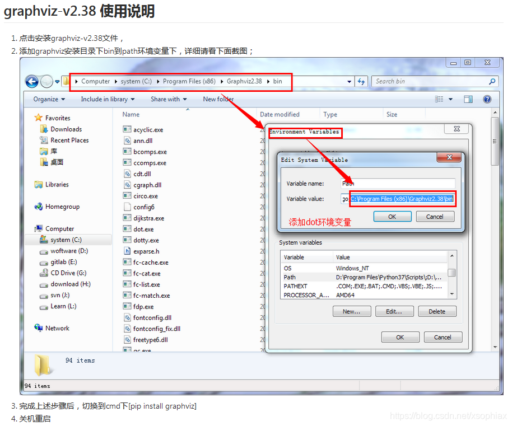The height and width of the screenshot is (426, 512).
Task: Expand the arrow after Graphviz2.38 breadcrumb
Action: point(268,82)
